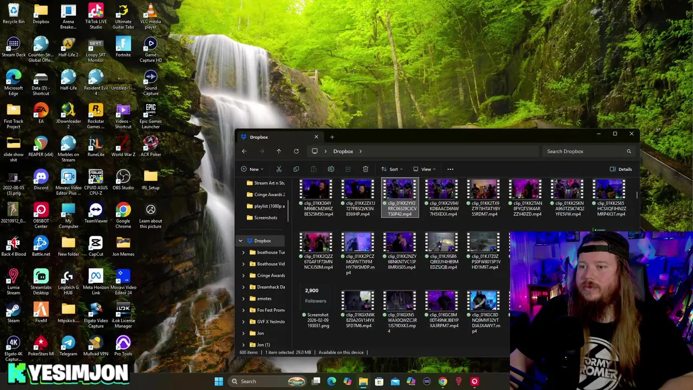
Task: Select clip_01KK2TAN video file
Action: (x=526, y=198)
